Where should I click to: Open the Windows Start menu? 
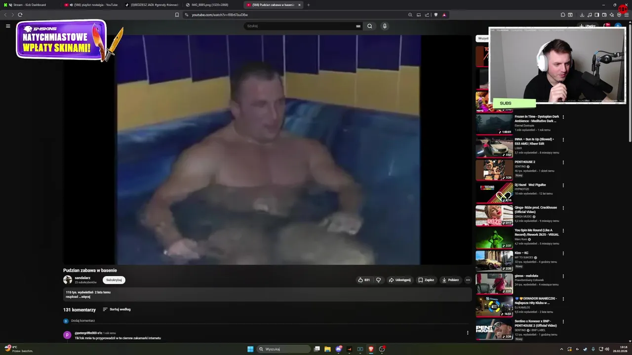[x=250, y=349]
